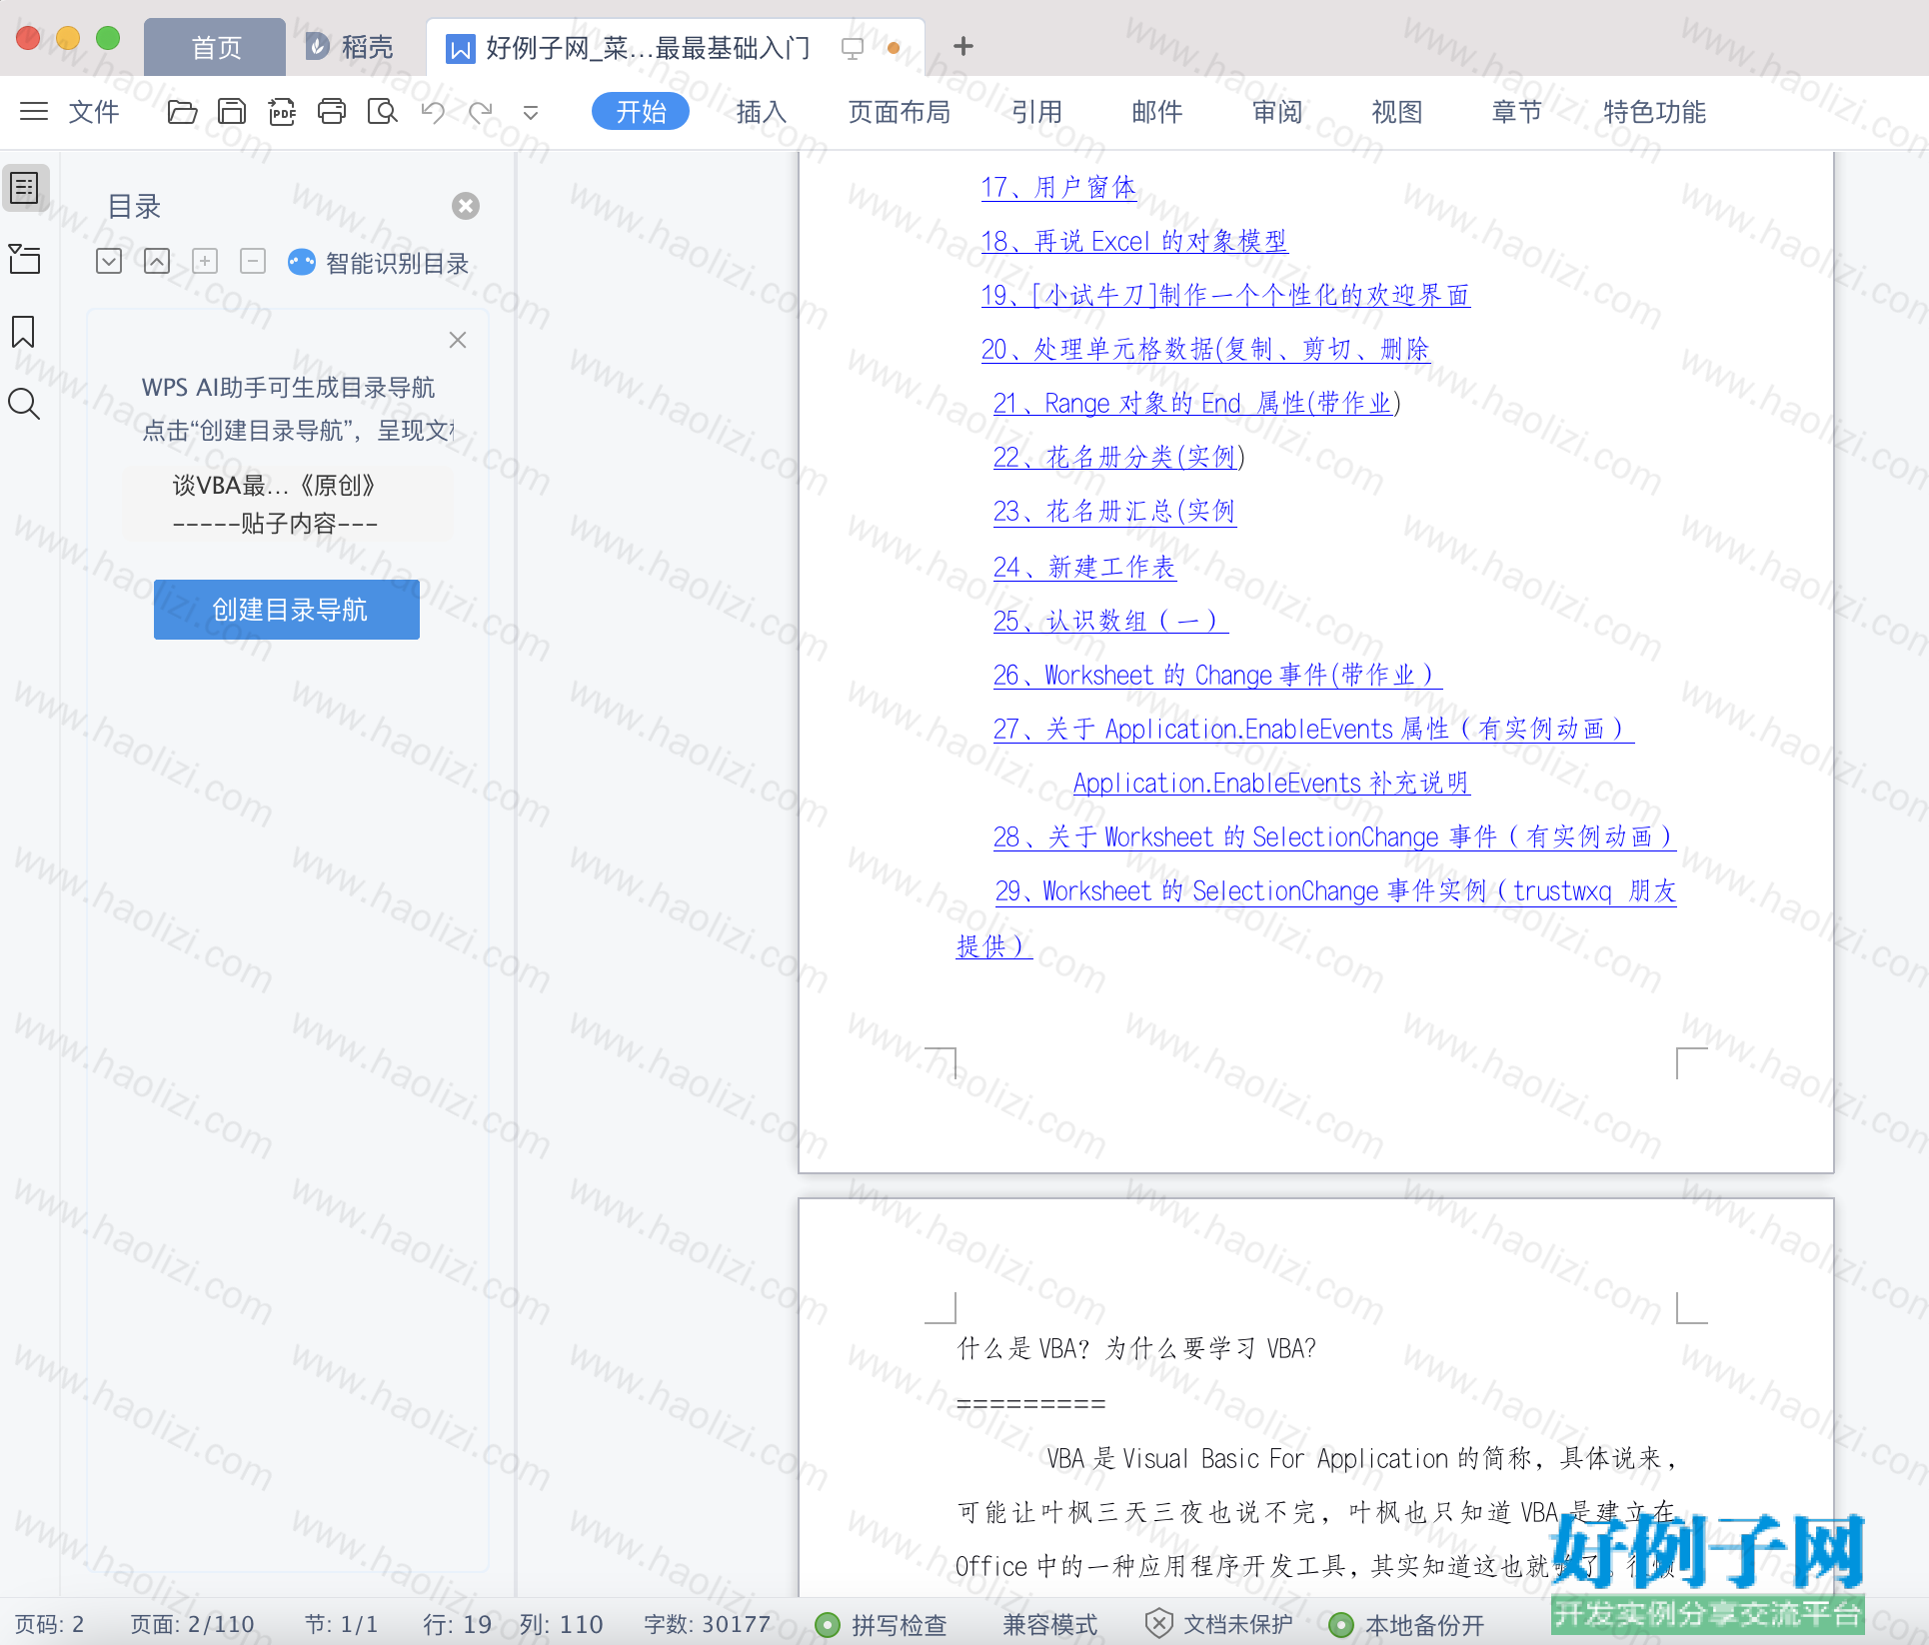
Task: Open the 特色功能 ribbon tab
Action: pos(1655,111)
